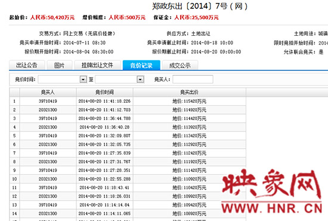Click bid time 2014-08-20 11:32:05.735

point(104,145)
